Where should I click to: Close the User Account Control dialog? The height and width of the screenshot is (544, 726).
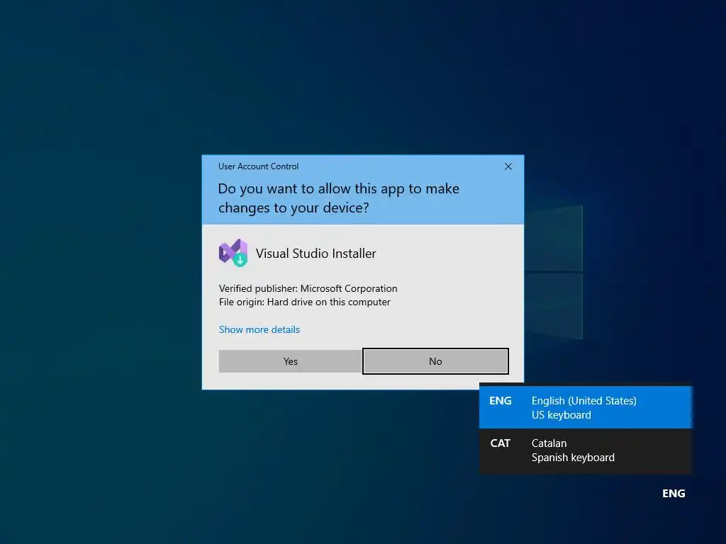(508, 166)
